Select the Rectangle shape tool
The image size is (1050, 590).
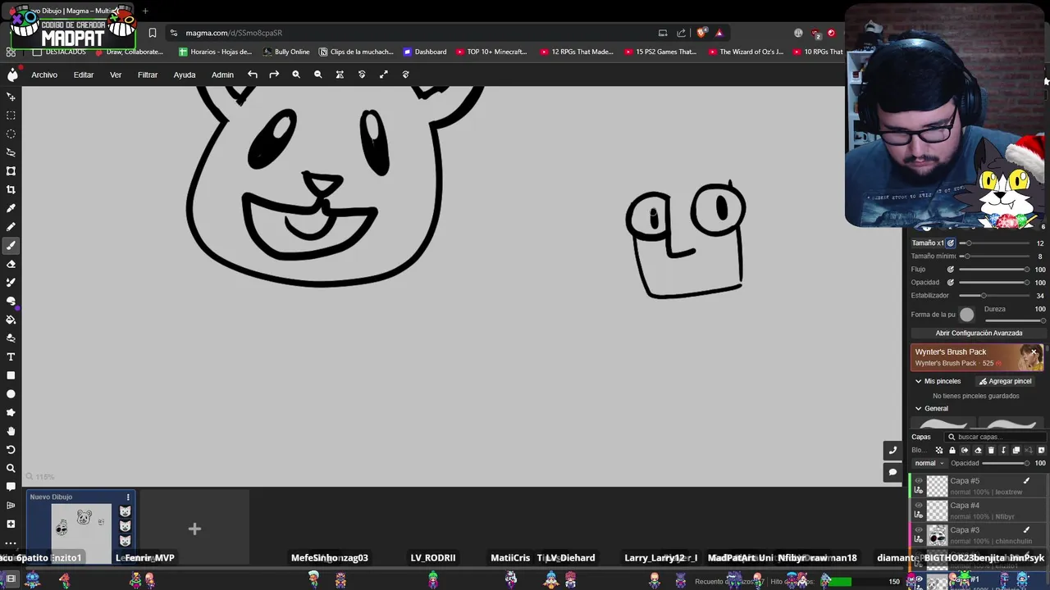[x=11, y=375]
